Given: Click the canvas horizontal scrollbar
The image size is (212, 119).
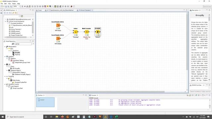Looking at the screenshot, I should coord(101,92).
